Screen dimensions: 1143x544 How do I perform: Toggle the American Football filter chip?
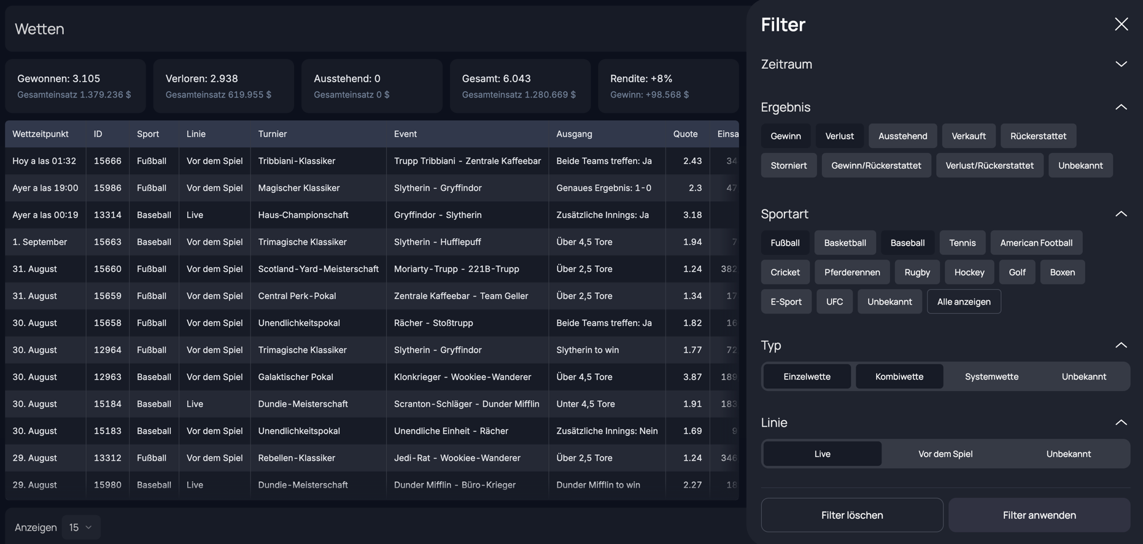pos(1036,243)
